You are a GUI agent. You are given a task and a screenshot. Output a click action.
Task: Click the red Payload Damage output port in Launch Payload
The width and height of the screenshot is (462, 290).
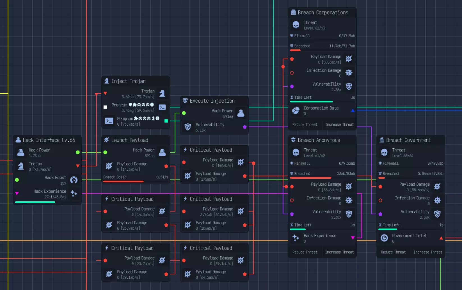pyautogui.click(x=166, y=166)
